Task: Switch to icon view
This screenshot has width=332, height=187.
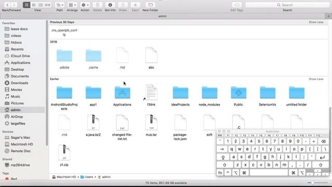Action: pyautogui.click(x=26, y=5)
